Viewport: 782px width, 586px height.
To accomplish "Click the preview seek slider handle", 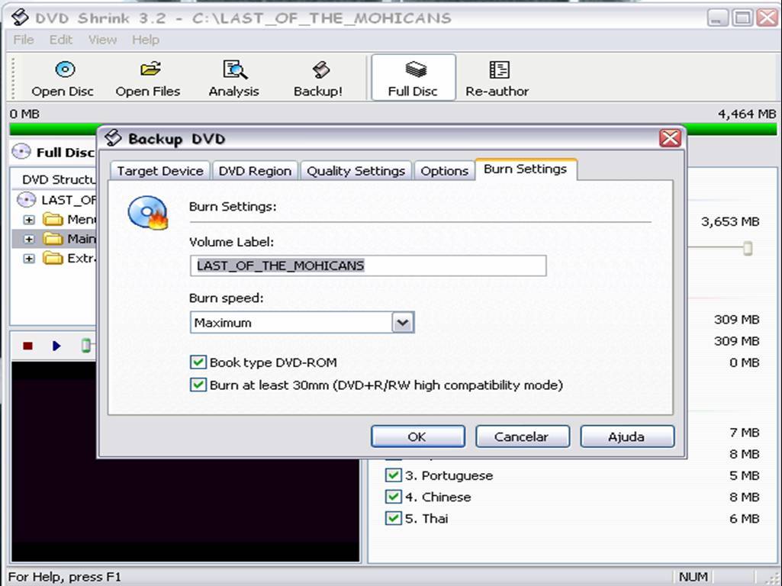I will (x=85, y=345).
